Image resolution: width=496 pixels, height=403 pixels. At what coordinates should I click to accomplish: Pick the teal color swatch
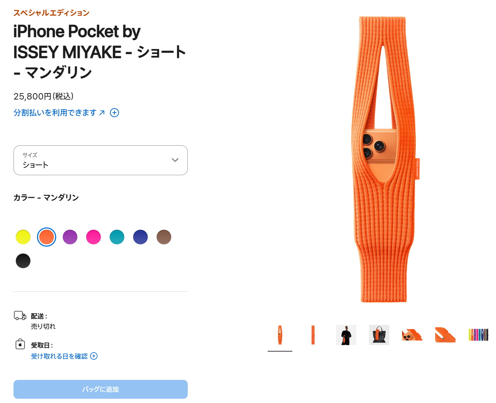point(117,237)
